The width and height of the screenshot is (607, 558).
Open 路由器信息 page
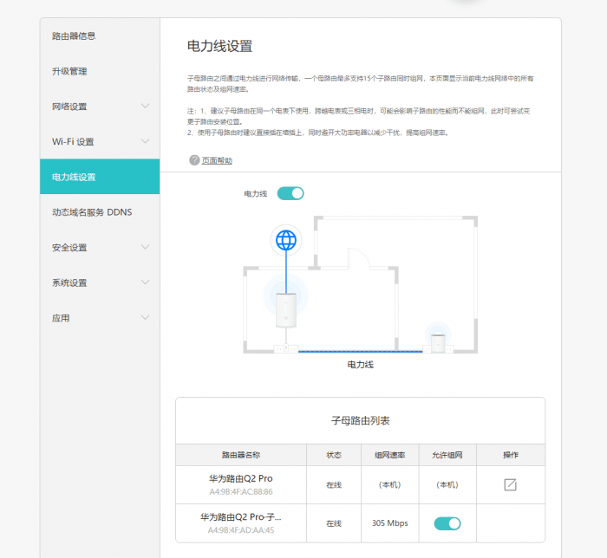(74, 36)
